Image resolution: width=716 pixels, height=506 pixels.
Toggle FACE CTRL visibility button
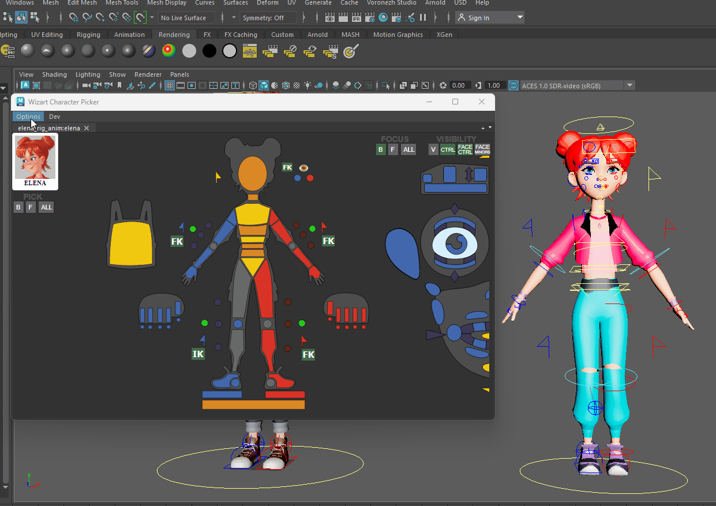tap(465, 149)
